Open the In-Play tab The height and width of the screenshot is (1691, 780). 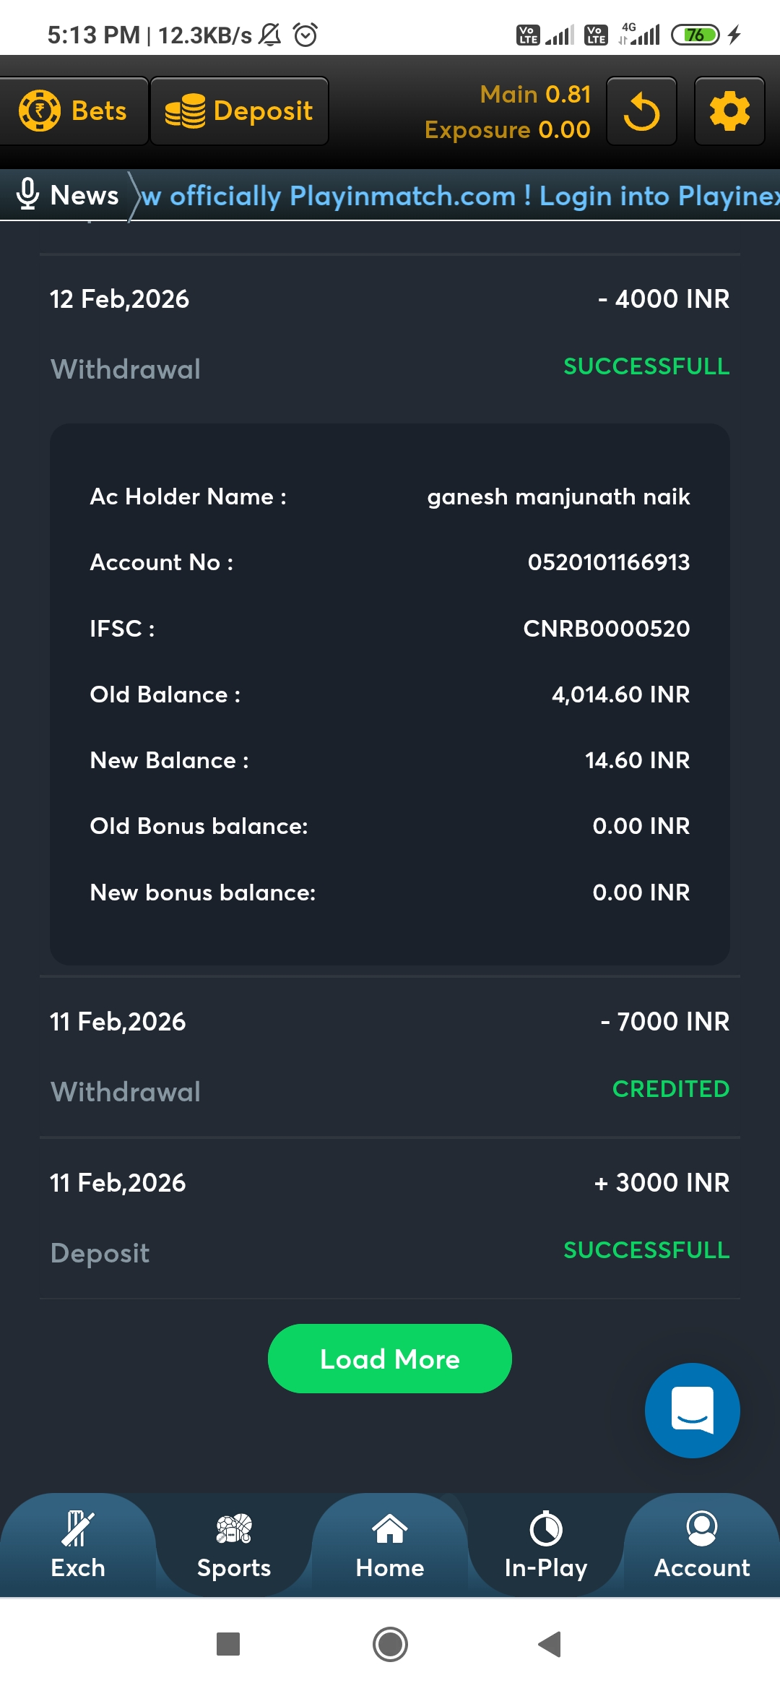pyautogui.click(x=546, y=1545)
